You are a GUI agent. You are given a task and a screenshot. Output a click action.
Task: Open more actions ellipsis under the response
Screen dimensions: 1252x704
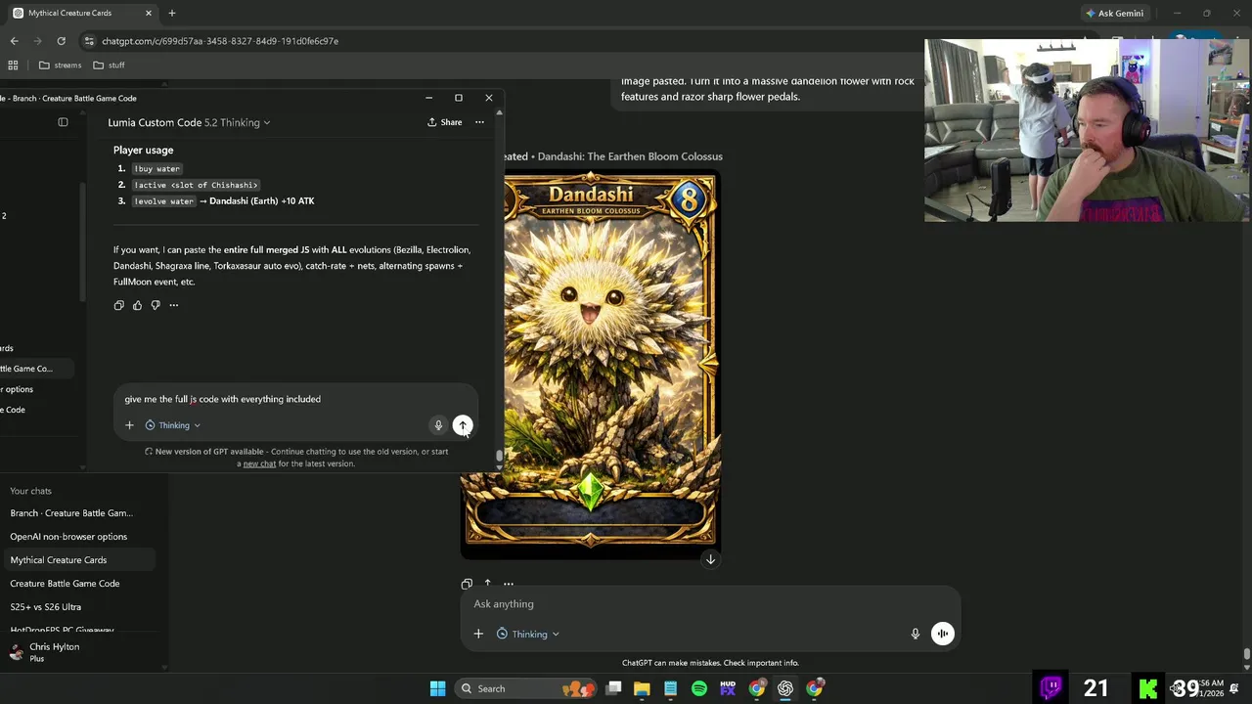click(x=174, y=305)
